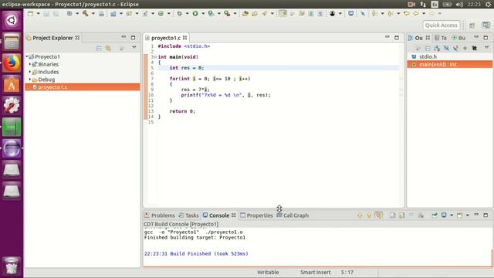
Task: Expand the Includes folder arrow
Action: tap(30, 72)
